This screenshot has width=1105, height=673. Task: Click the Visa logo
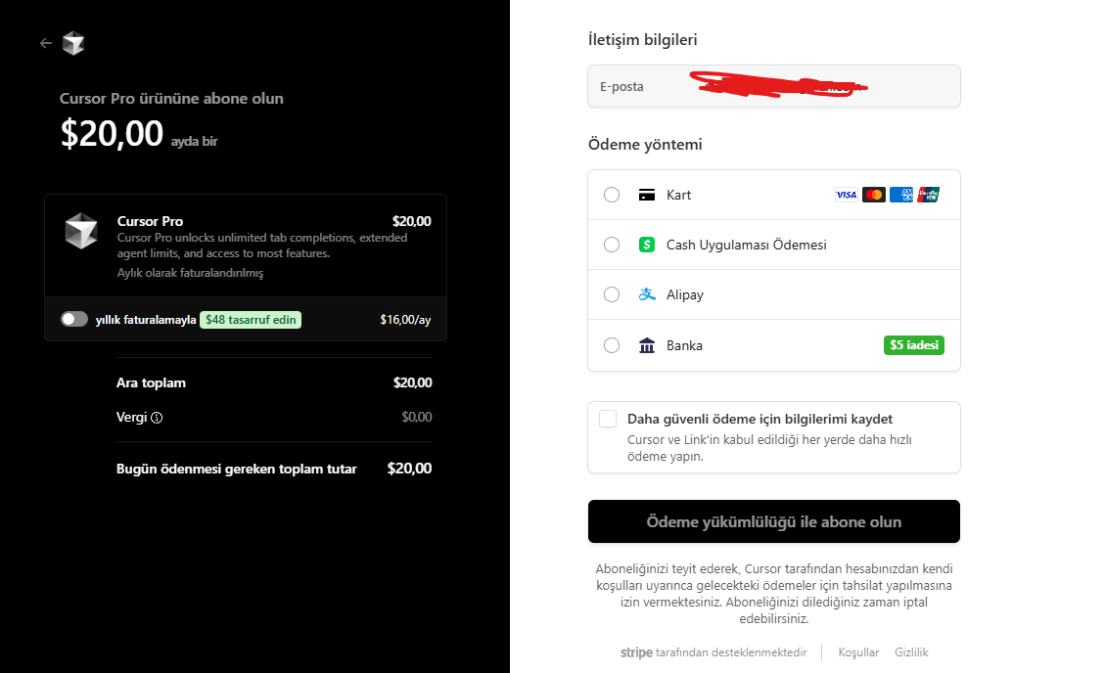coord(847,195)
